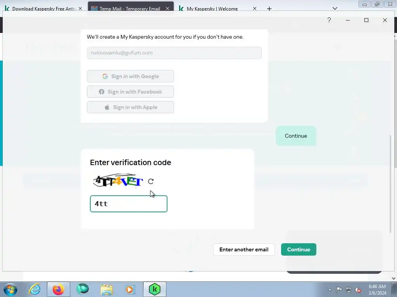Close the Kaspersky installer window
This screenshot has height=297, width=397.
coord(385,20)
